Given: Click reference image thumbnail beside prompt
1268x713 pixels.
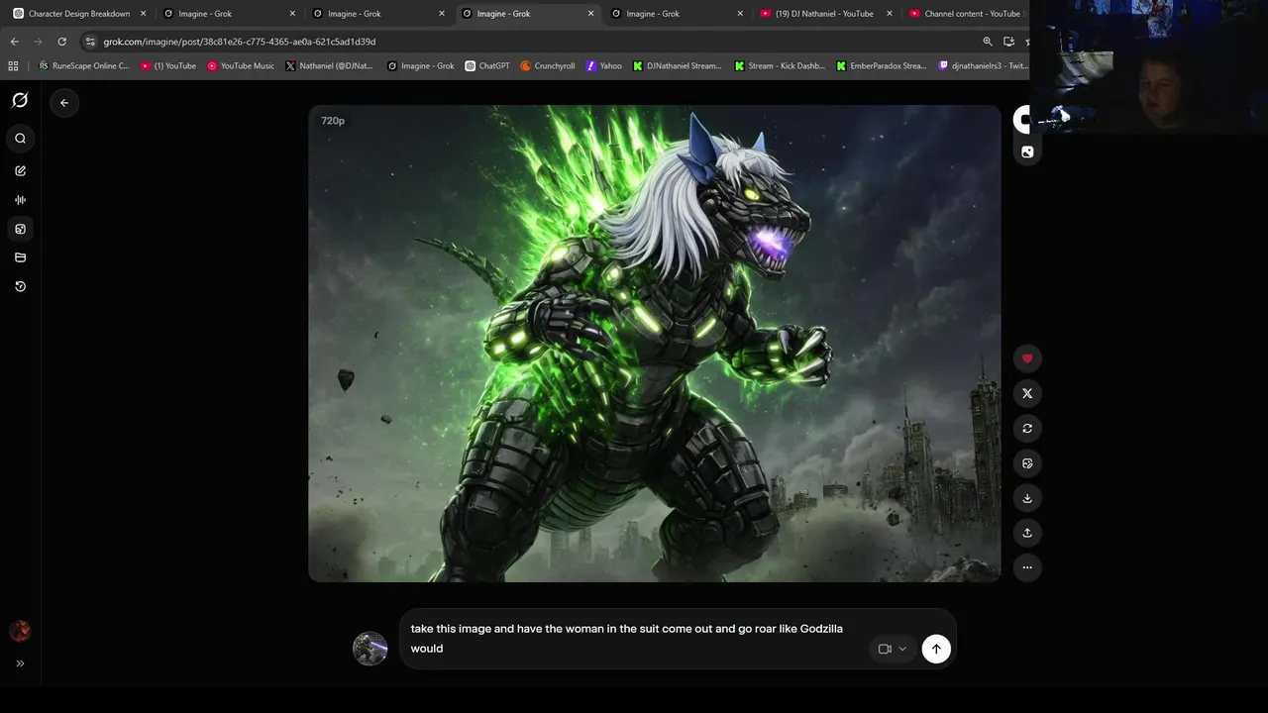Looking at the screenshot, I should pos(370,649).
